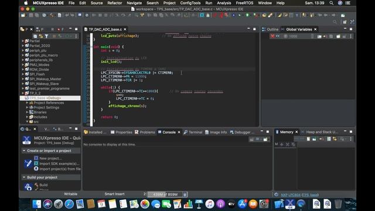Click Spotlight search in menu bar
The height and width of the screenshot is (211, 375).
(x=331, y=3)
